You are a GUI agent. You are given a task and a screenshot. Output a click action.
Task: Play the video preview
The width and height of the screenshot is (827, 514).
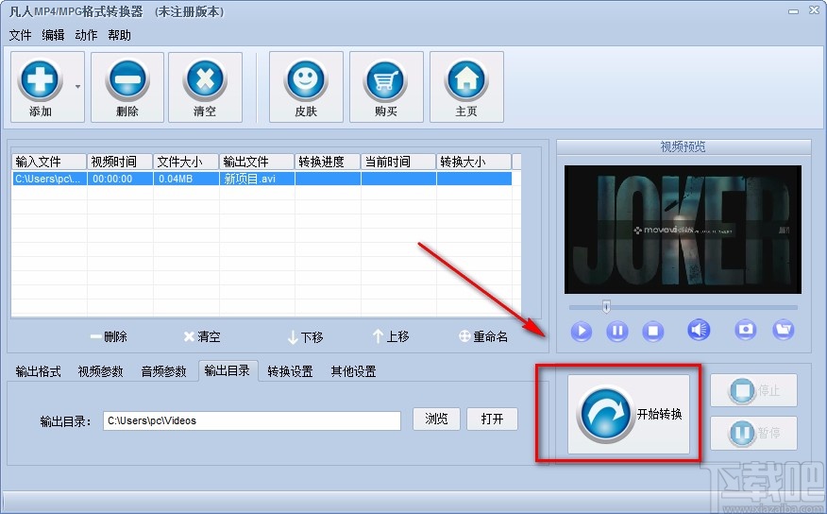(x=582, y=331)
